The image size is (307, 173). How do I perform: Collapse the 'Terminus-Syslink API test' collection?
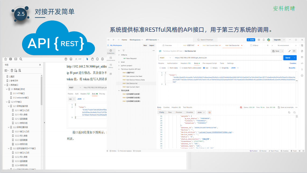tap(119, 69)
